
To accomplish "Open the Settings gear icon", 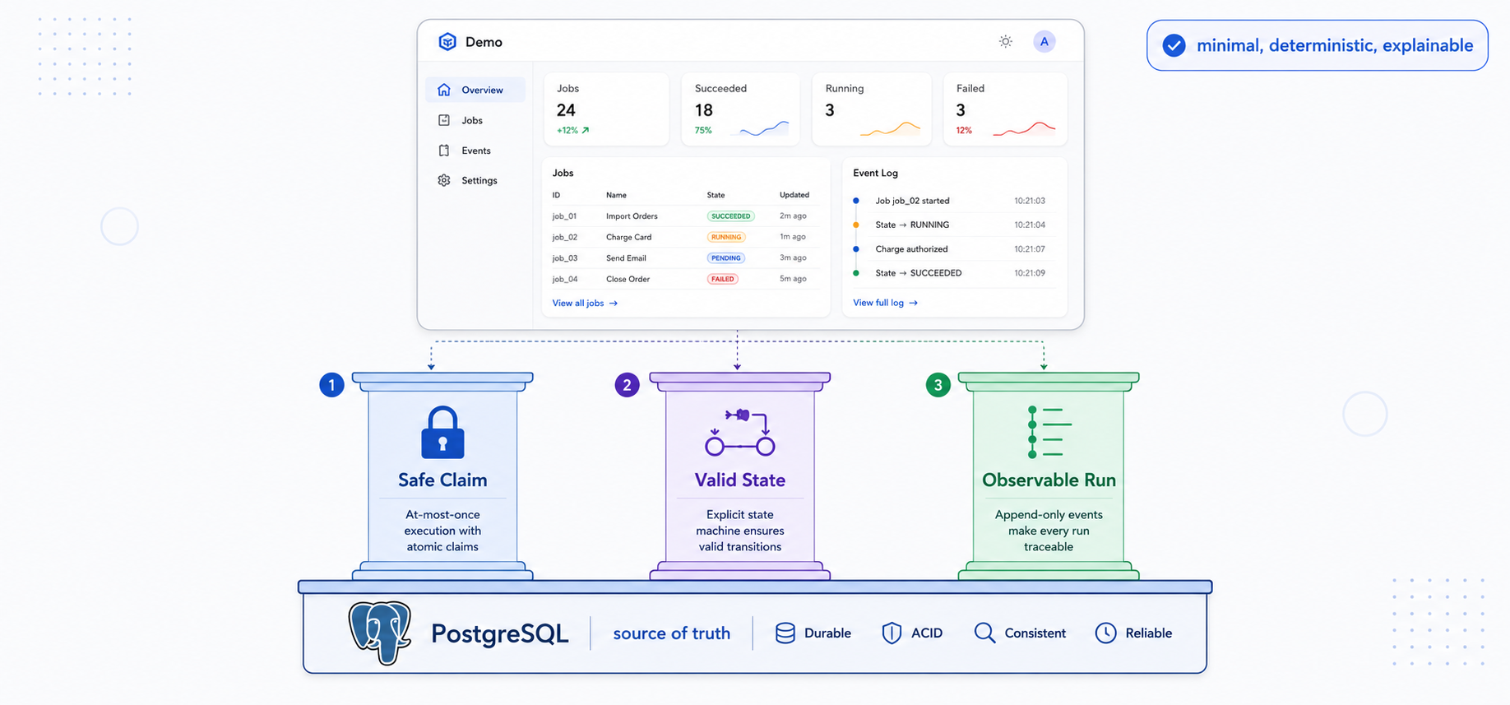I will pos(444,180).
